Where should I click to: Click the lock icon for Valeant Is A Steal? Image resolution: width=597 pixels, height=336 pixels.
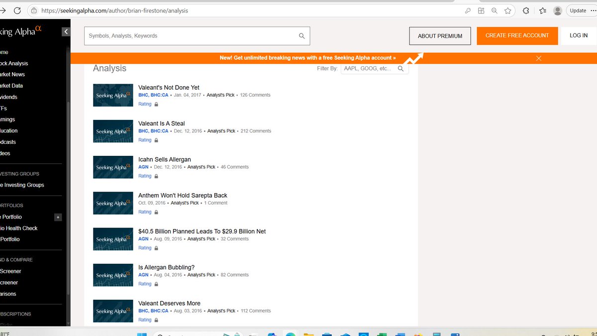[x=156, y=140]
